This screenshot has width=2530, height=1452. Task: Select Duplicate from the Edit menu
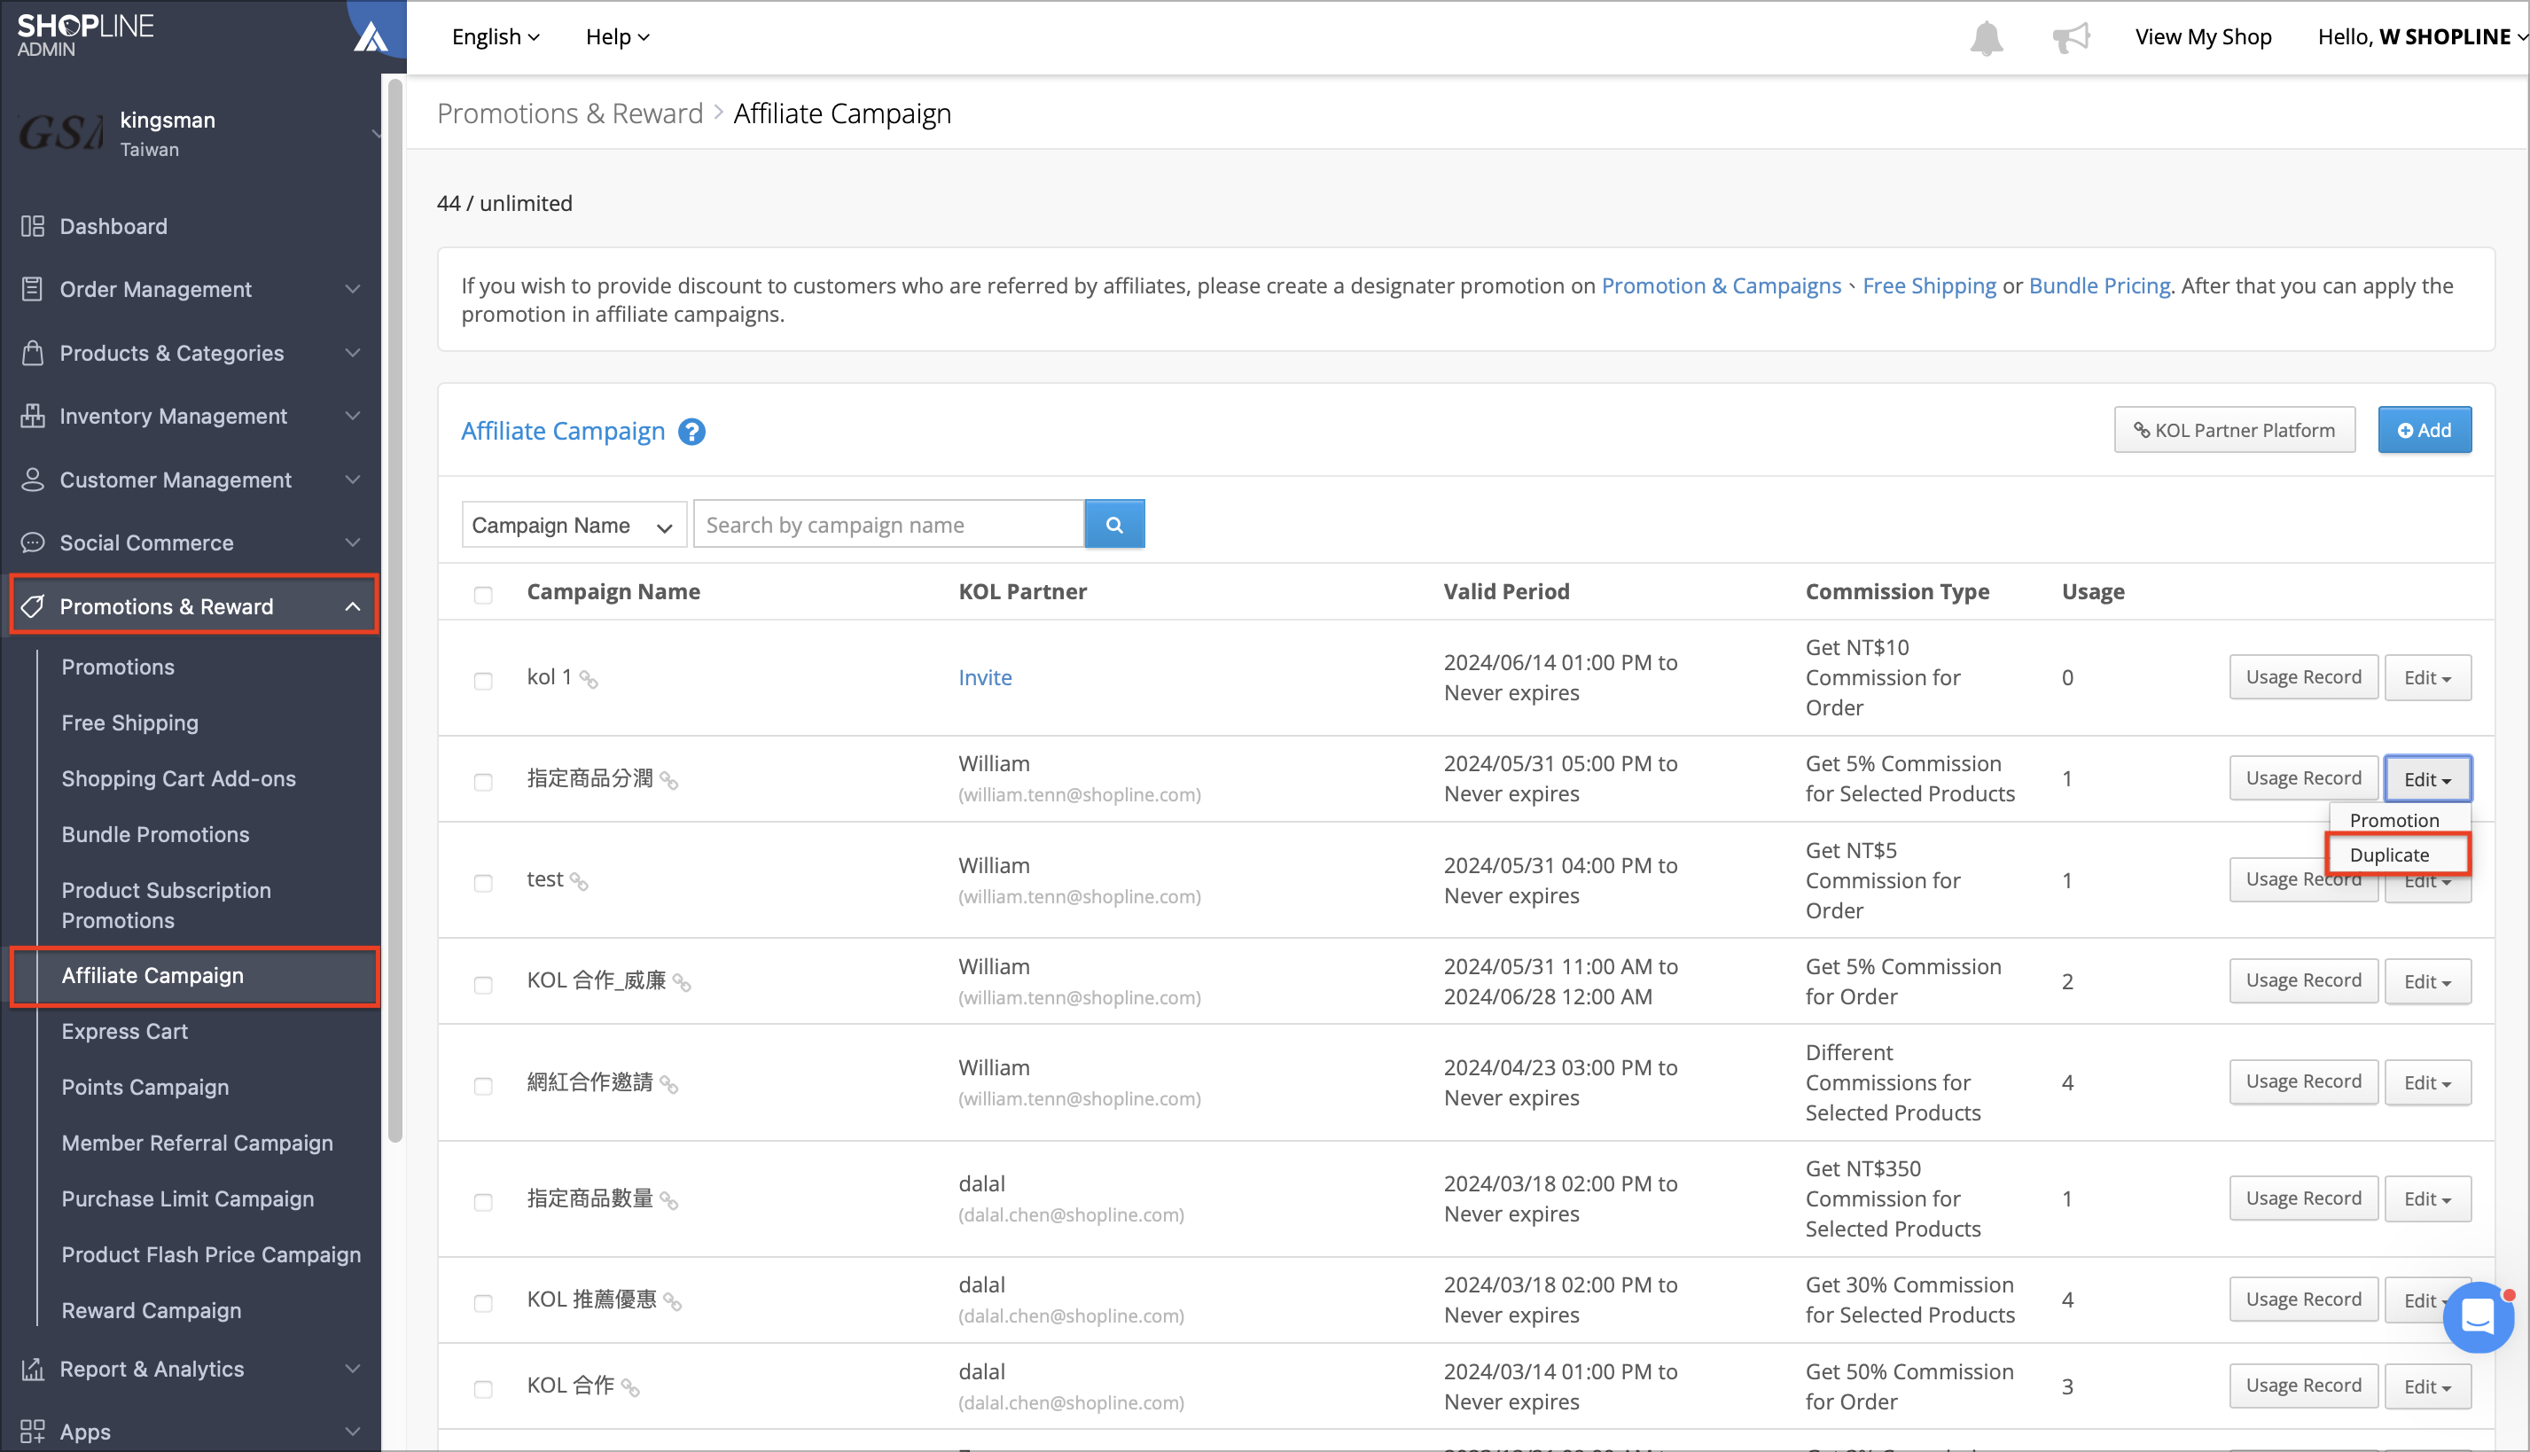(2397, 855)
